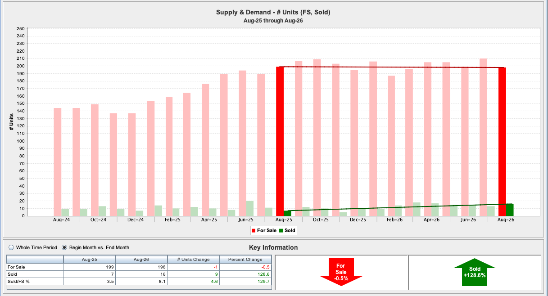Select the Whole Time Period radio button
This screenshot has height=296, width=548.
point(11,247)
